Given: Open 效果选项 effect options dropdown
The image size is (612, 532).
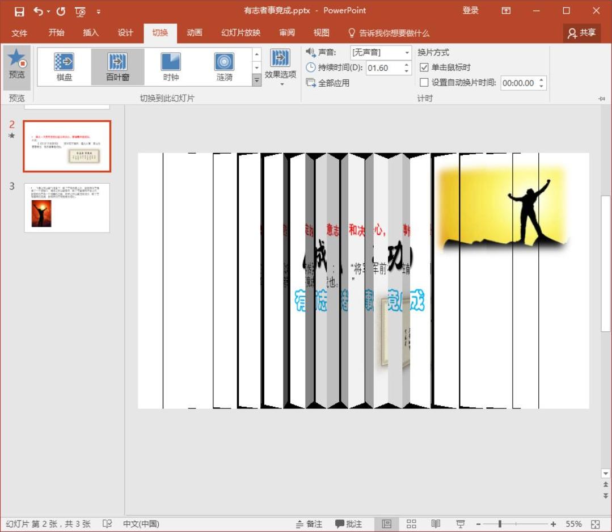Looking at the screenshot, I should click(x=280, y=67).
